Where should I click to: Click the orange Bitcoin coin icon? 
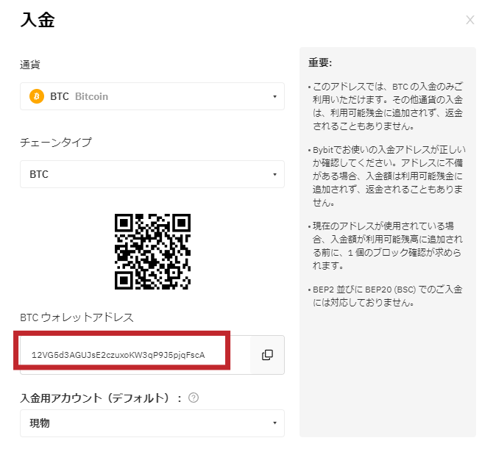click(37, 96)
